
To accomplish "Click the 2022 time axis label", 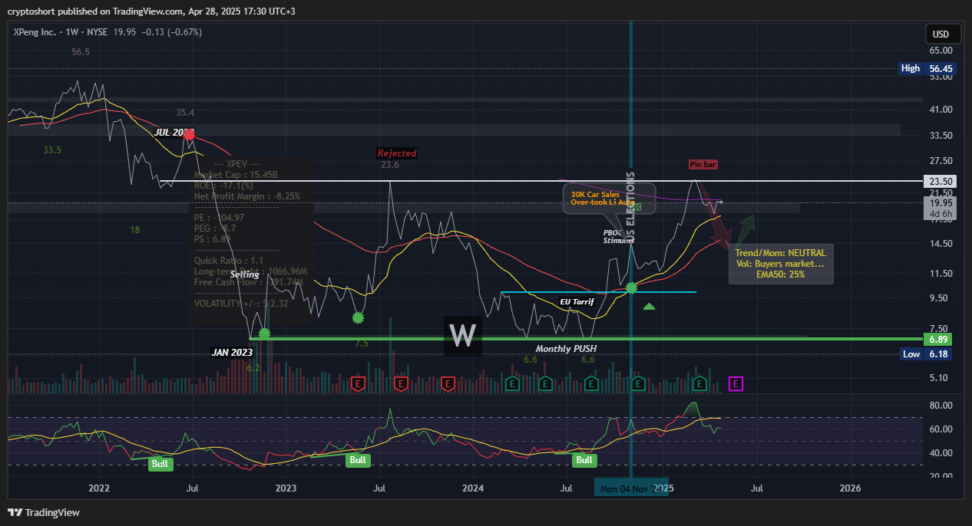I will [x=99, y=488].
